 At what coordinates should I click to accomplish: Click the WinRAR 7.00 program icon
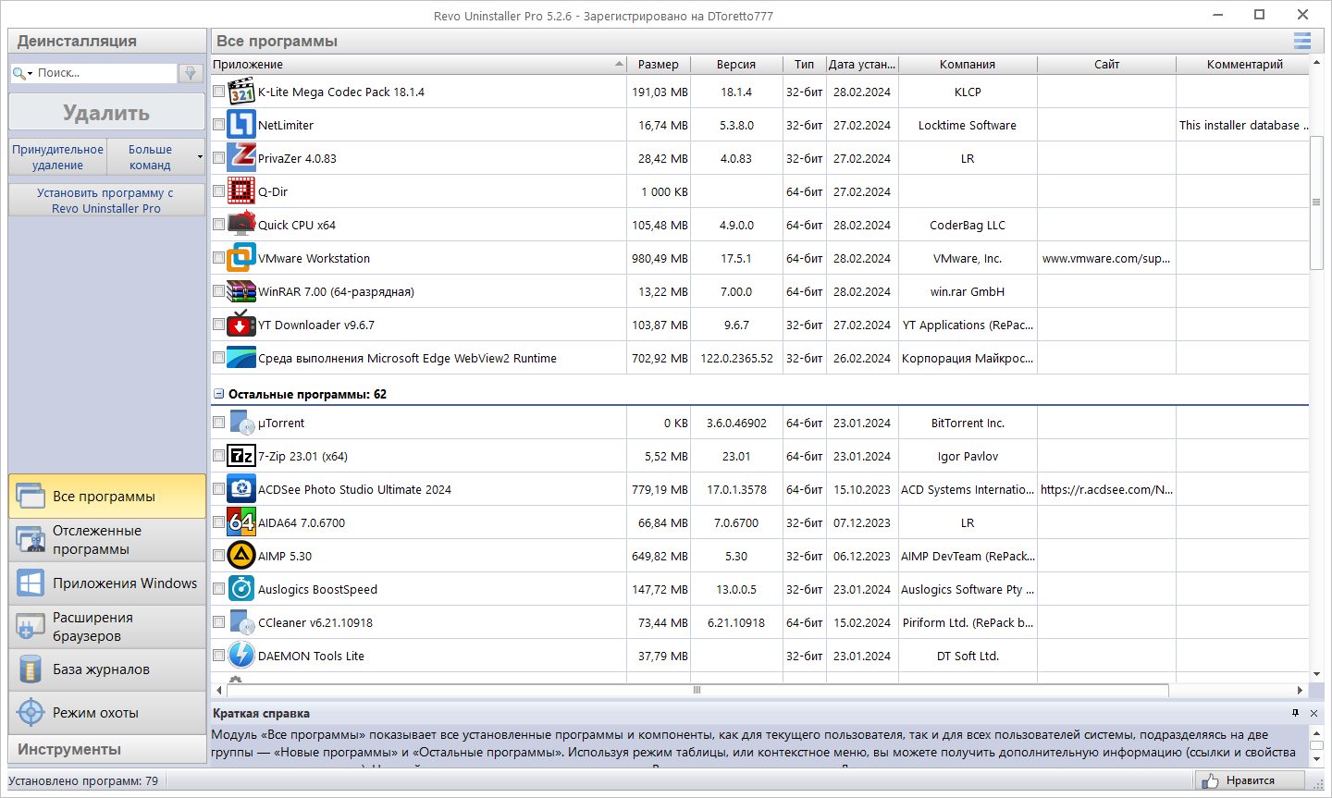pyautogui.click(x=241, y=291)
